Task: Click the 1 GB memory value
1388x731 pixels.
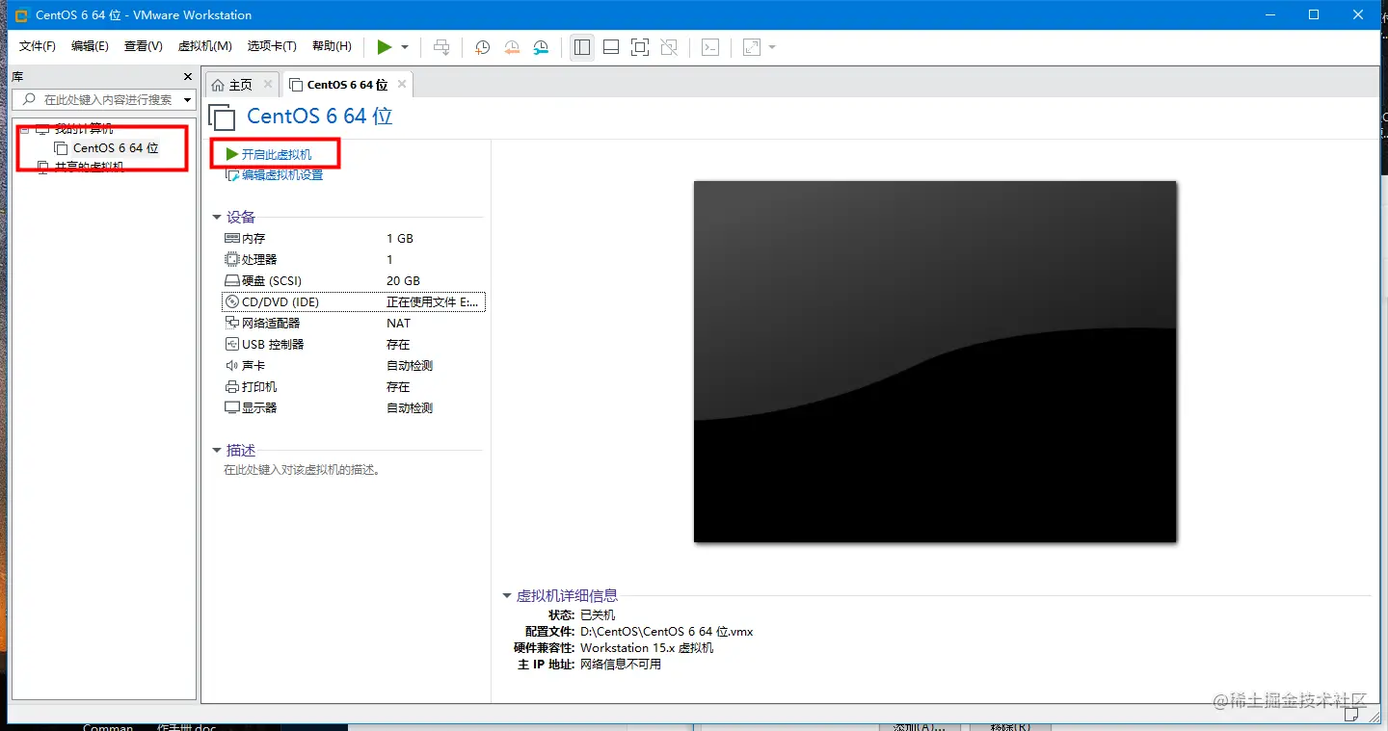Action: 400,239
